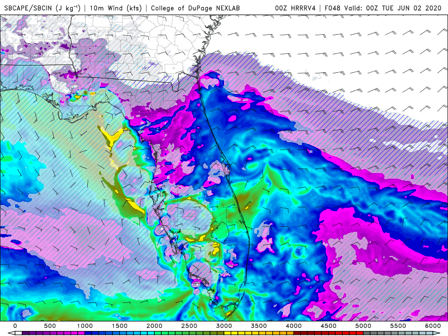Viewport: 448px width, 336px height.
Task: Click the F048 forecast hour text
Action: coord(333,8)
